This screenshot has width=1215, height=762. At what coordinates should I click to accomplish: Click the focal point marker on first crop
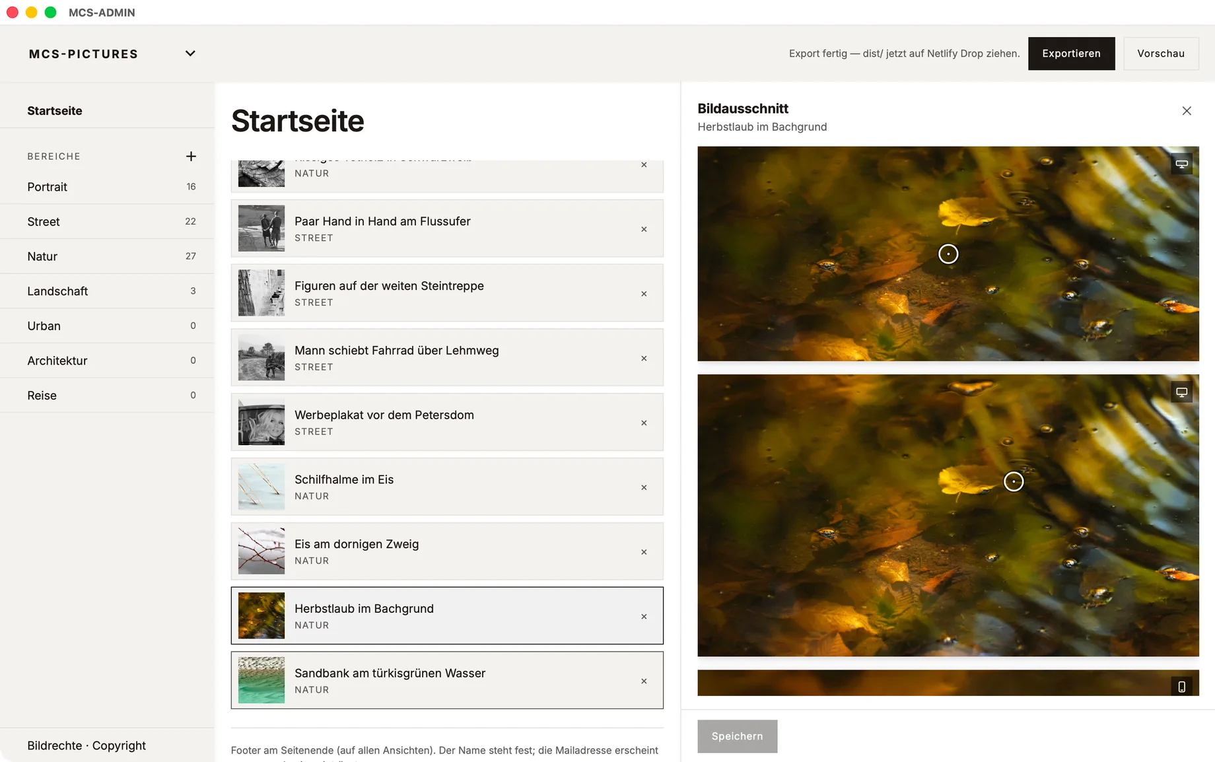(948, 254)
